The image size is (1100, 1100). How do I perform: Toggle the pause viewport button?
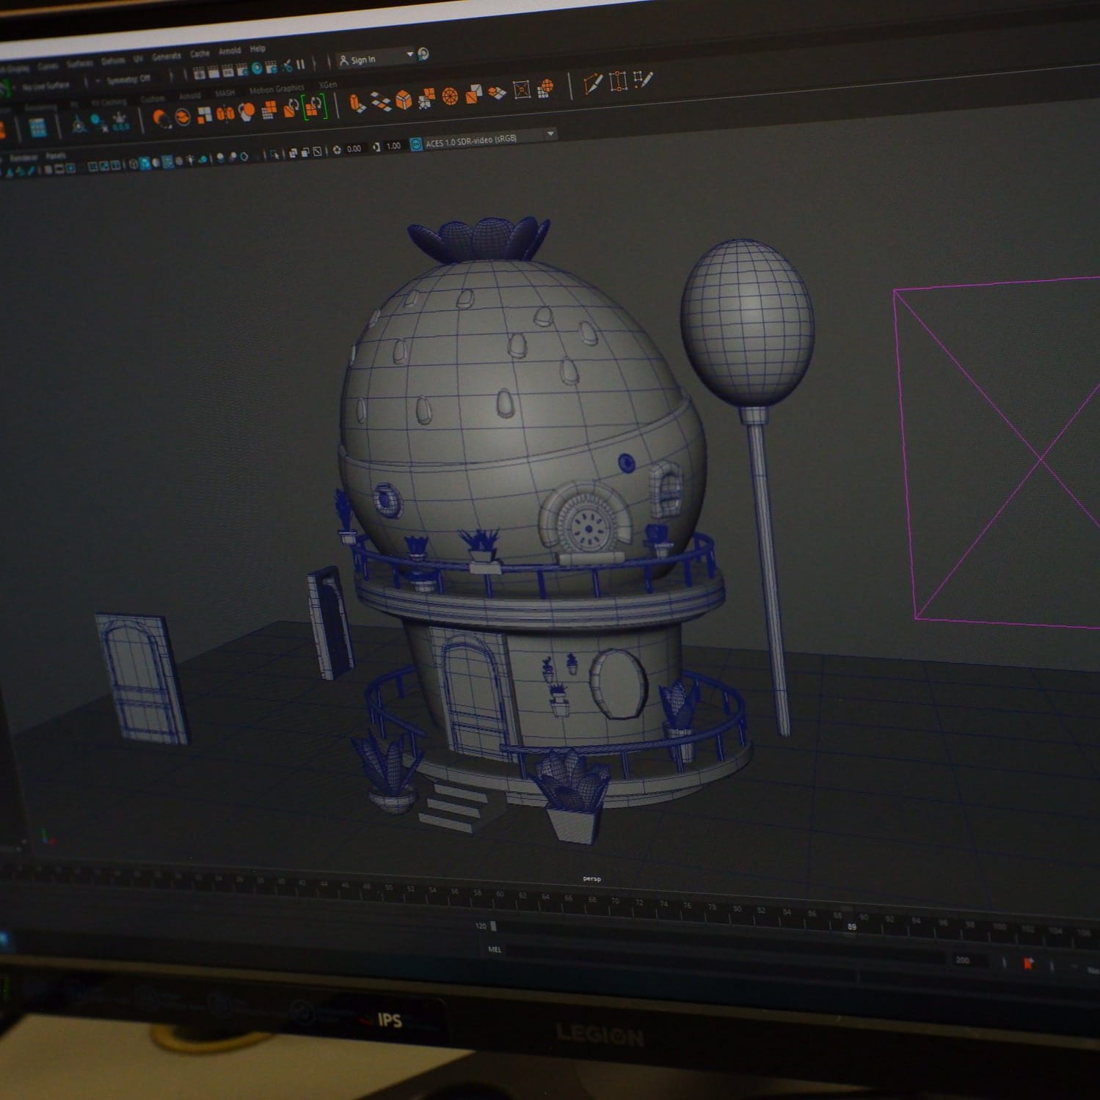click(300, 64)
